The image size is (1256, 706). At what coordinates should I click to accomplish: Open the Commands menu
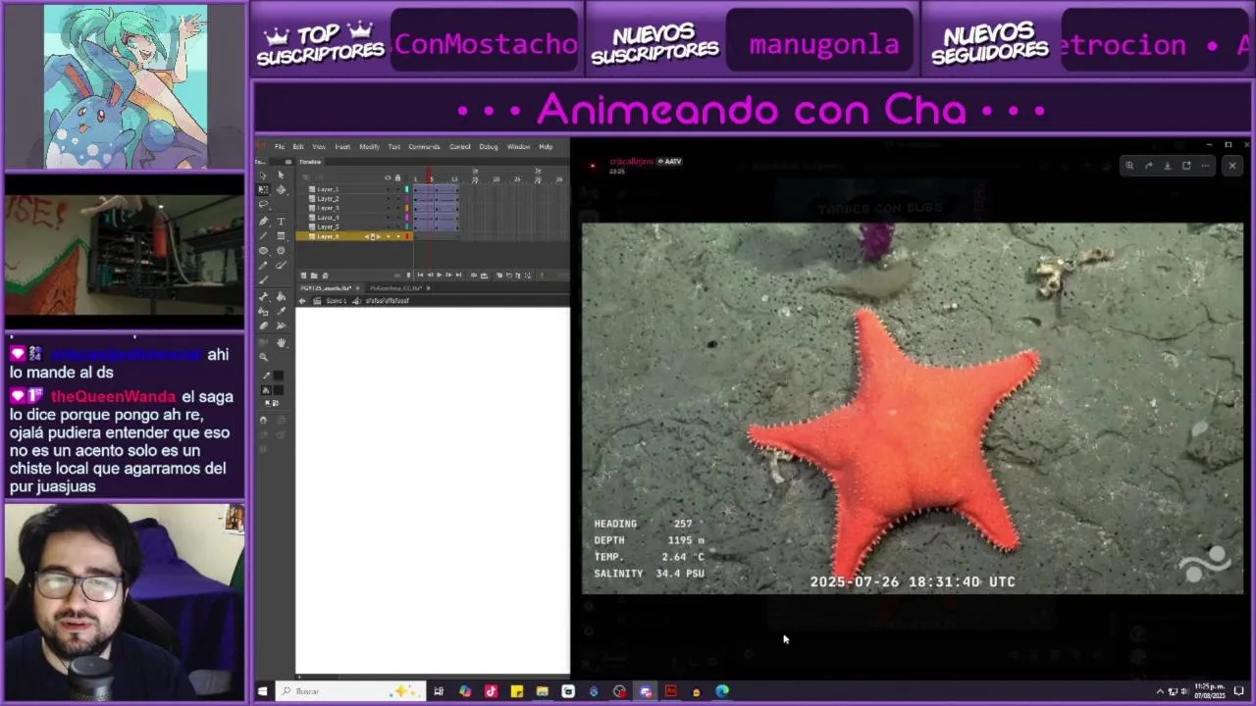424,147
